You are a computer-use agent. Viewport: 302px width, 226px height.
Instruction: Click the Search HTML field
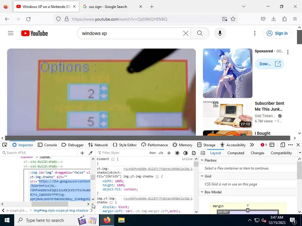point(40,153)
